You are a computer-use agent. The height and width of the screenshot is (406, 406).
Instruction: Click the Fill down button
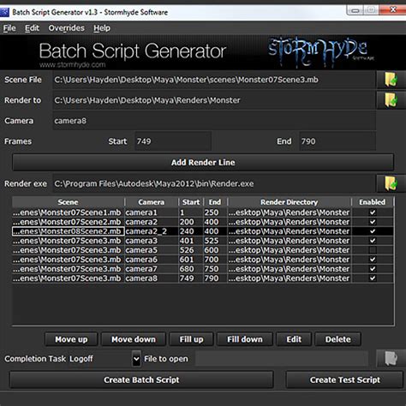pos(245,339)
